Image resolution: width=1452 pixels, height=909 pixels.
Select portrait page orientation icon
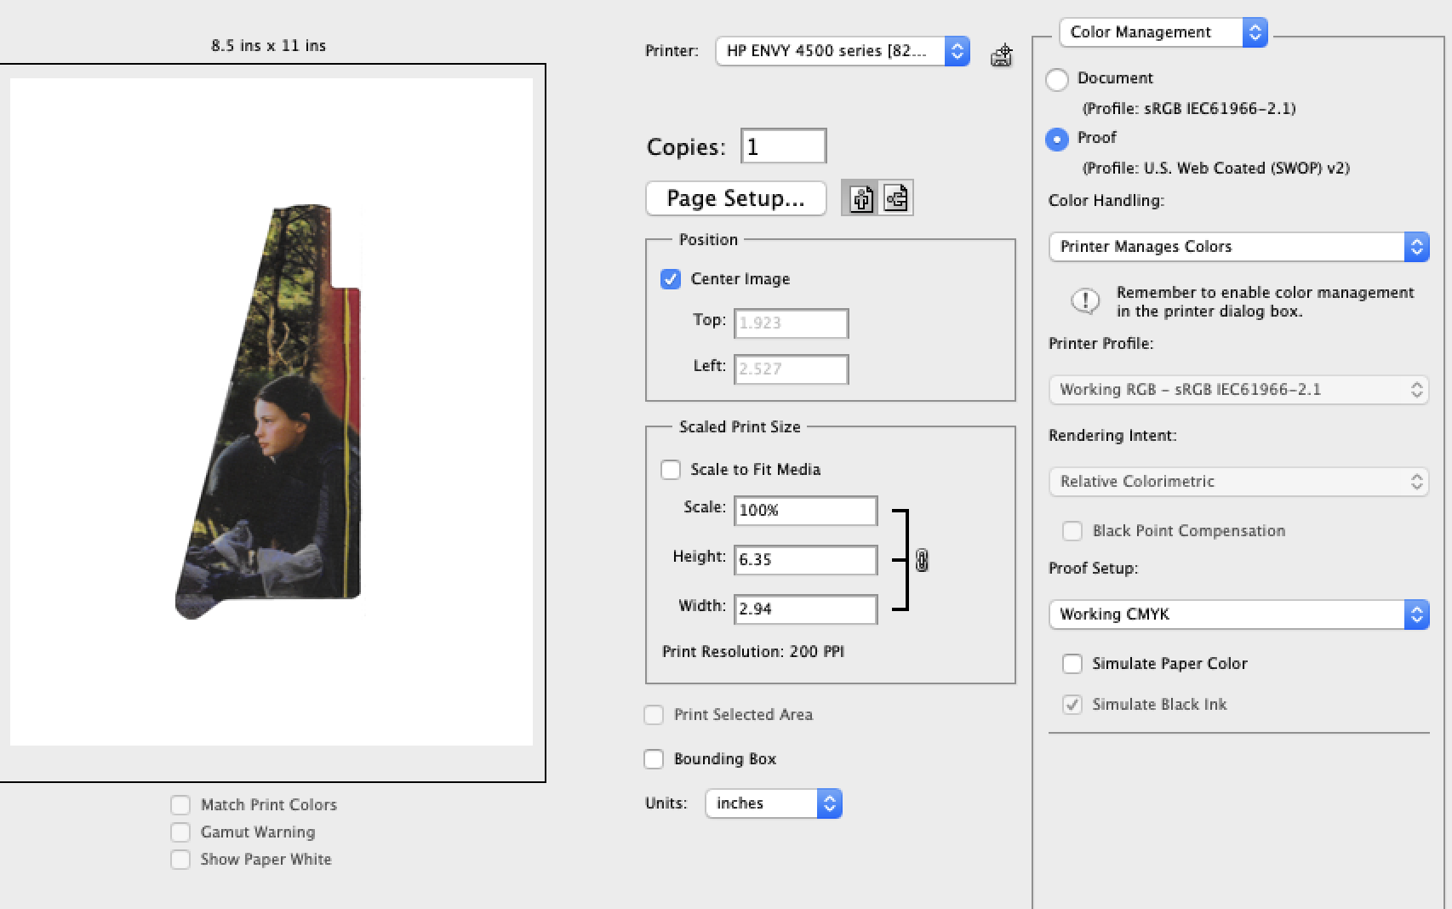[x=860, y=198]
